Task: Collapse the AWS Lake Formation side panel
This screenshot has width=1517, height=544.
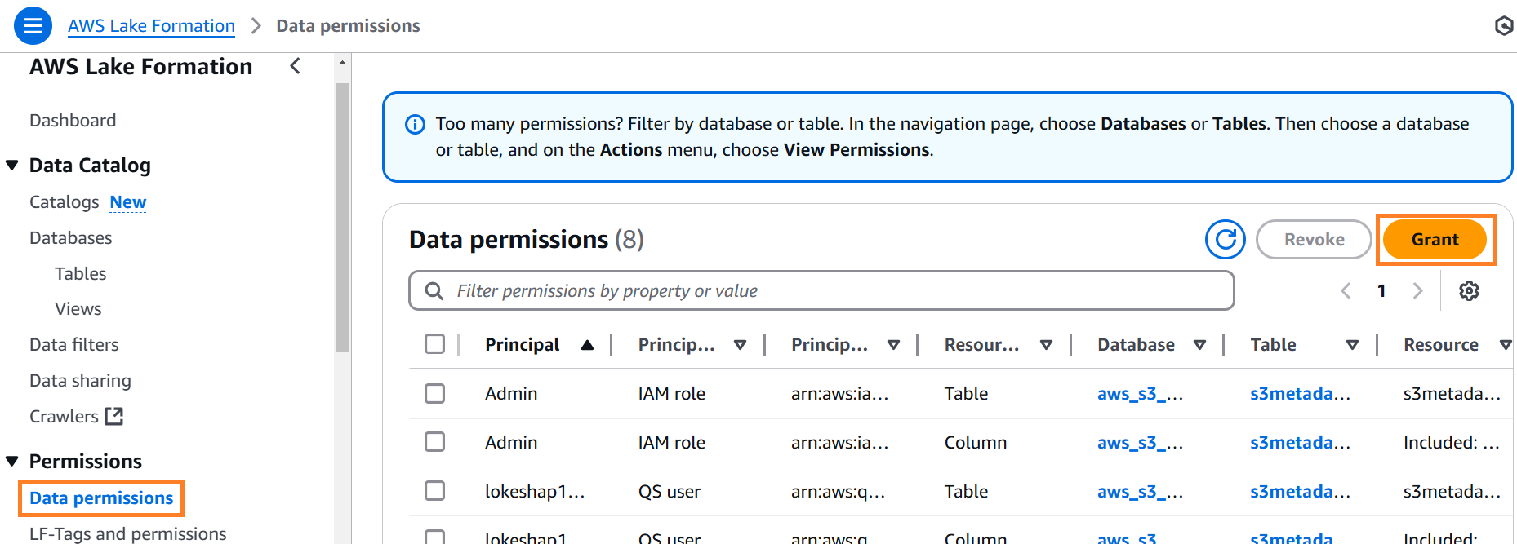Action: [296, 66]
